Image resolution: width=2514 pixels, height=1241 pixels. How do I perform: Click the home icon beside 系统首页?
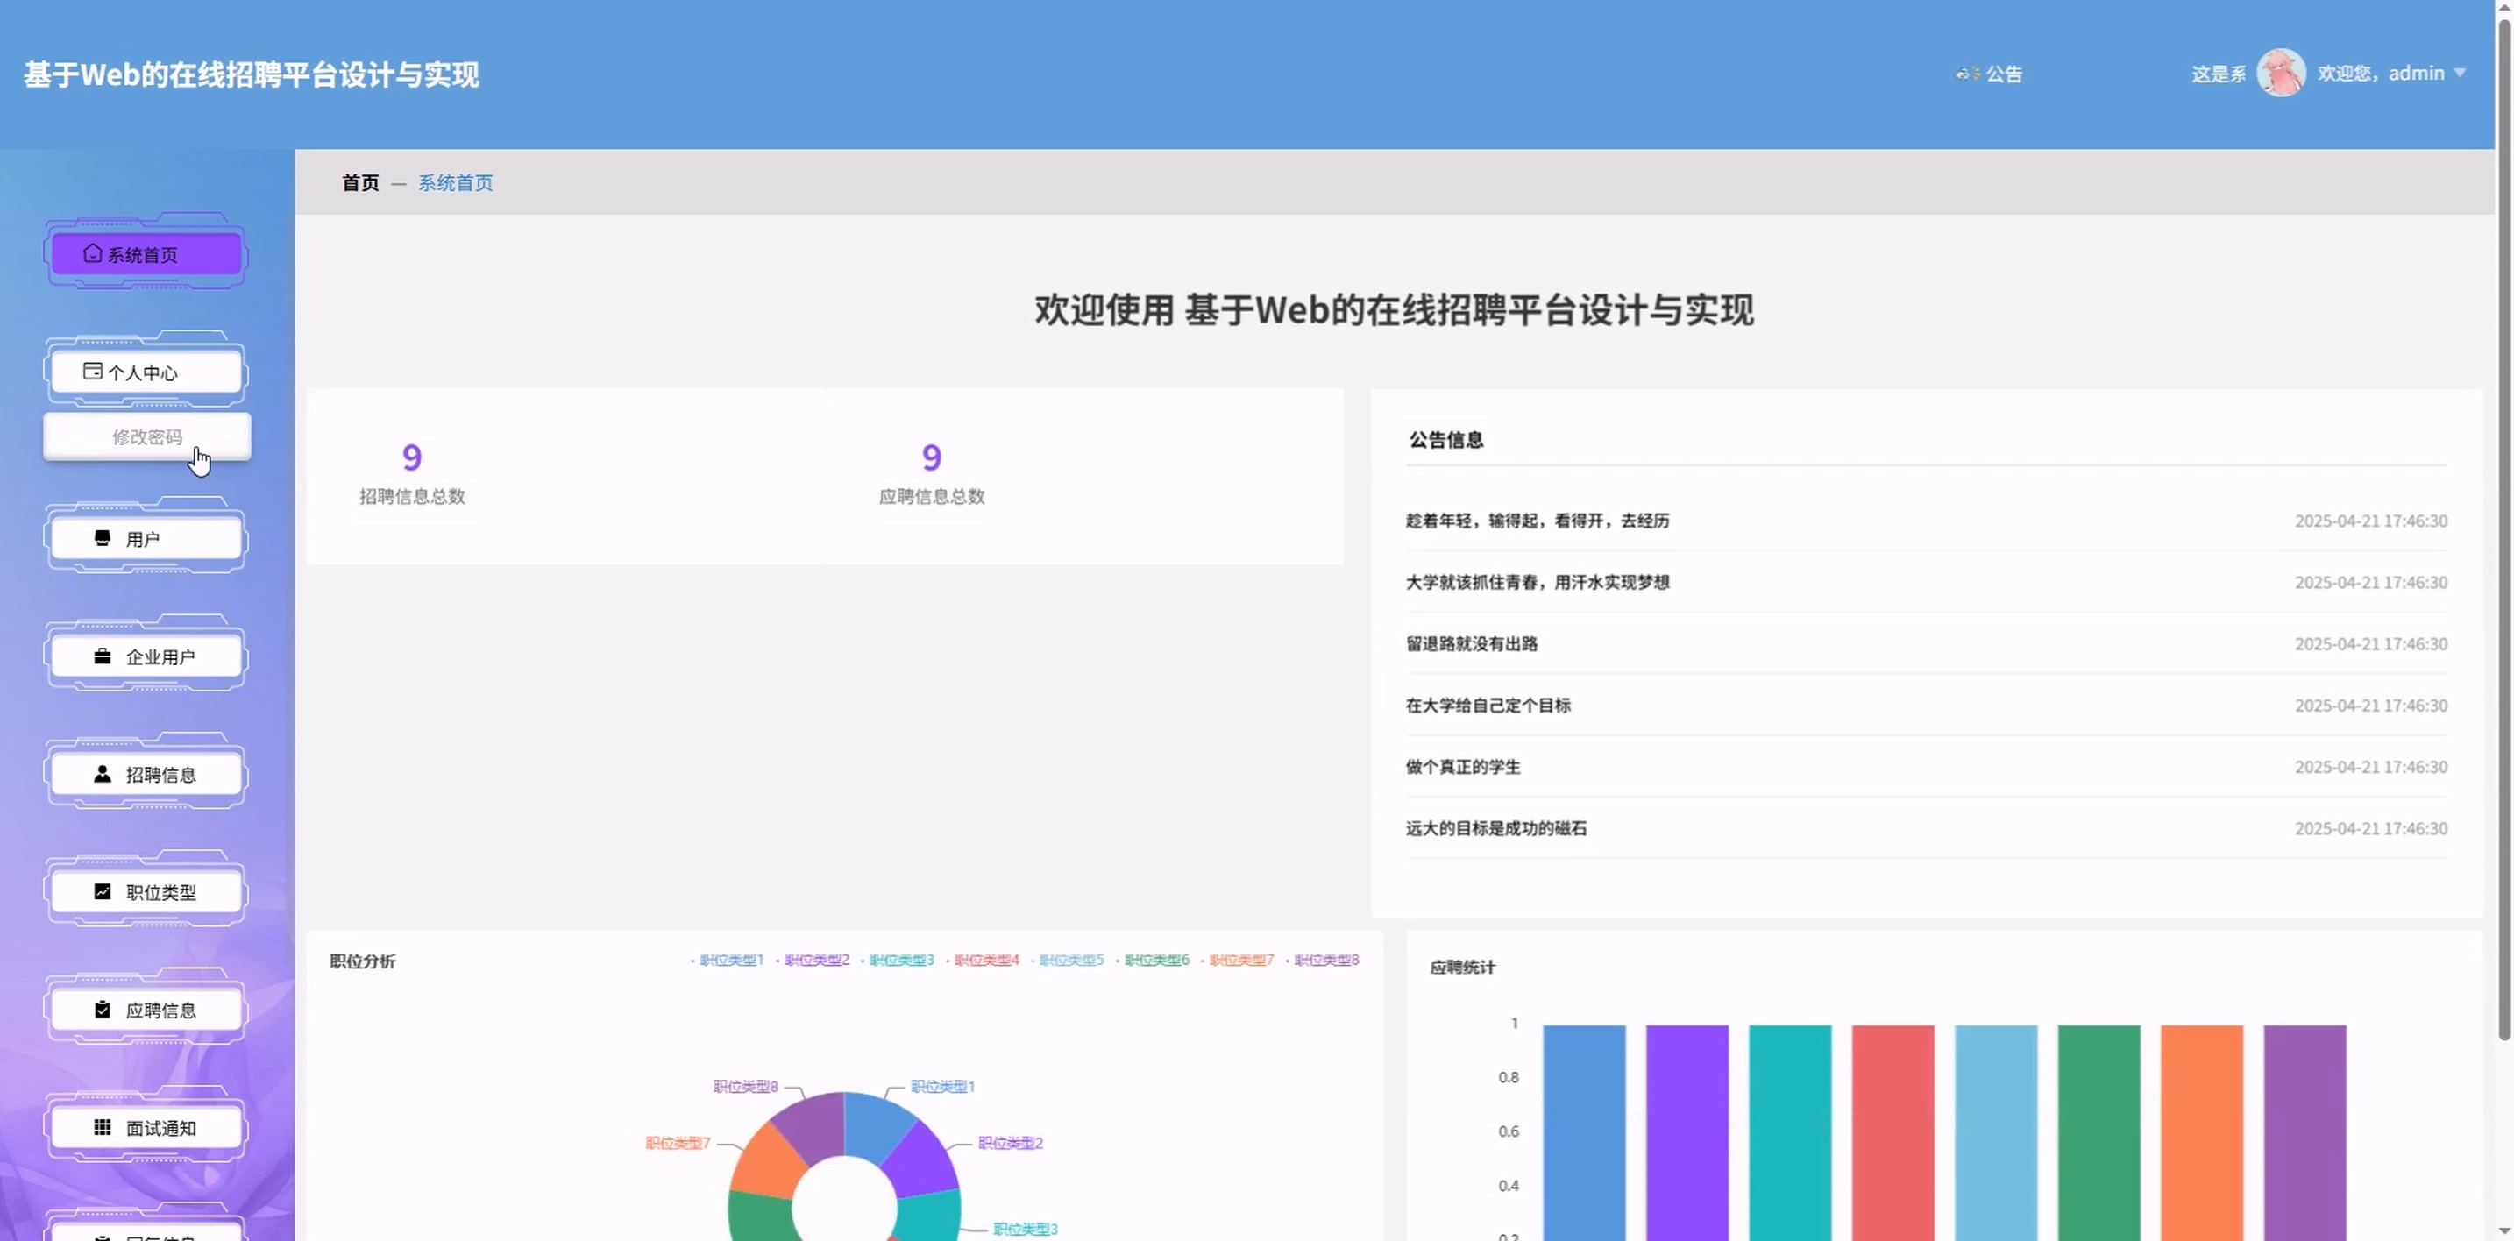pyautogui.click(x=92, y=253)
